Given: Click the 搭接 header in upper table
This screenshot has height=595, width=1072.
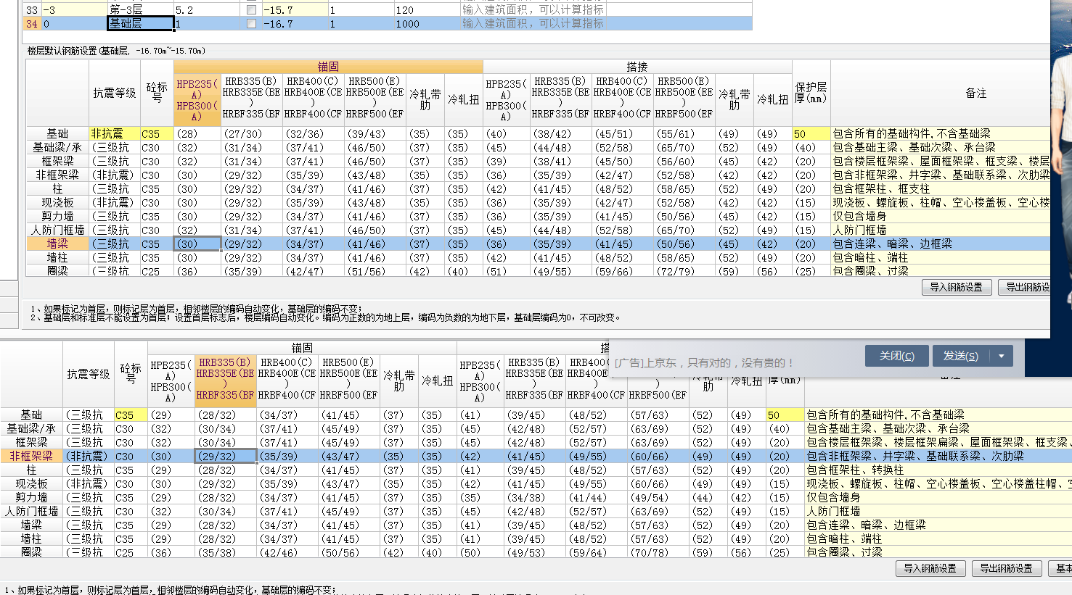Looking at the screenshot, I should [637, 67].
